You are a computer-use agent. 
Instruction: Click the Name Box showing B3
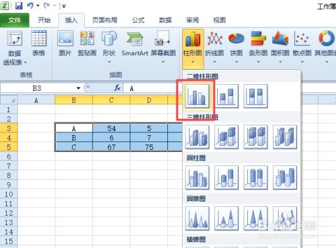37,88
